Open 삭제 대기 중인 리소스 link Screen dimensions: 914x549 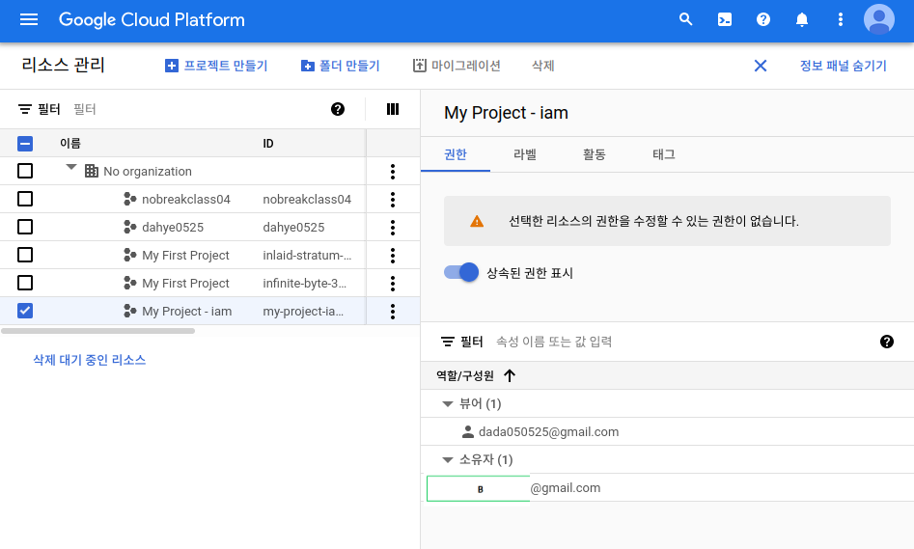click(x=89, y=360)
